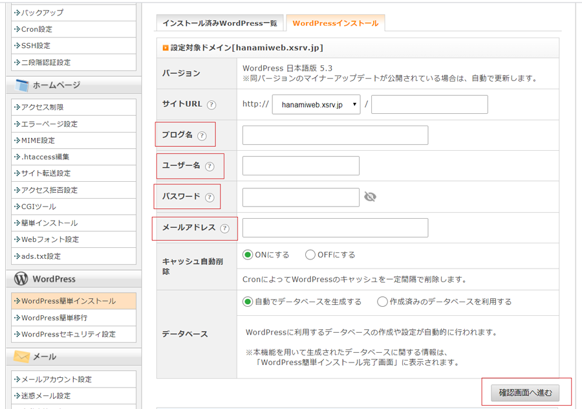
Task: Click the メールアドレス input field
Action: point(335,228)
